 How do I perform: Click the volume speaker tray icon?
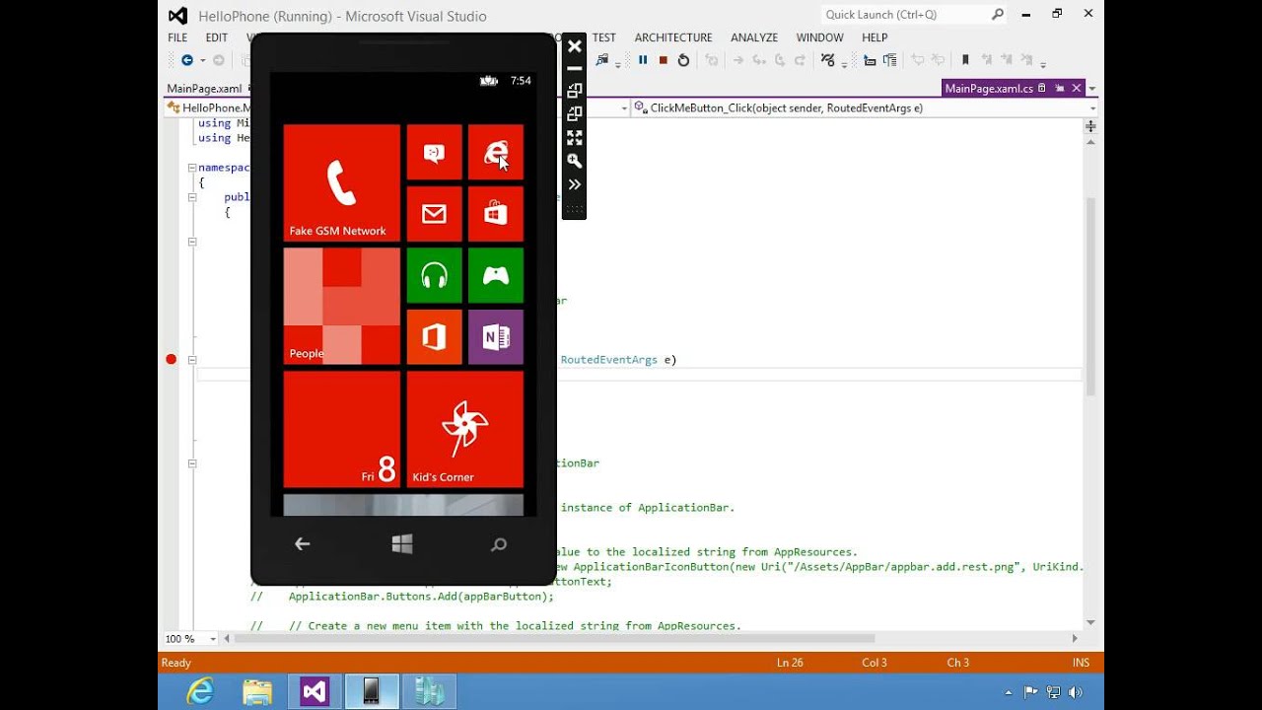pyautogui.click(x=1075, y=692)
